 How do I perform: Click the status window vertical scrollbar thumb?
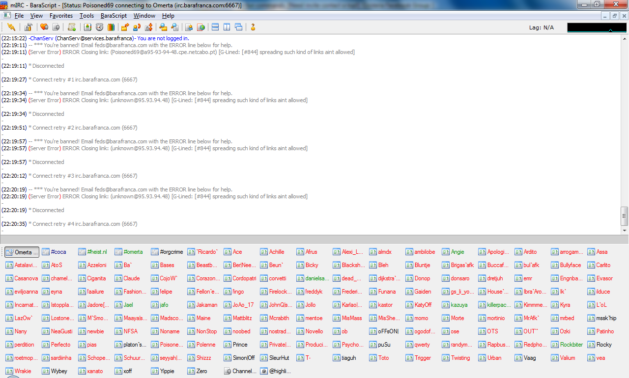[625, 215]
